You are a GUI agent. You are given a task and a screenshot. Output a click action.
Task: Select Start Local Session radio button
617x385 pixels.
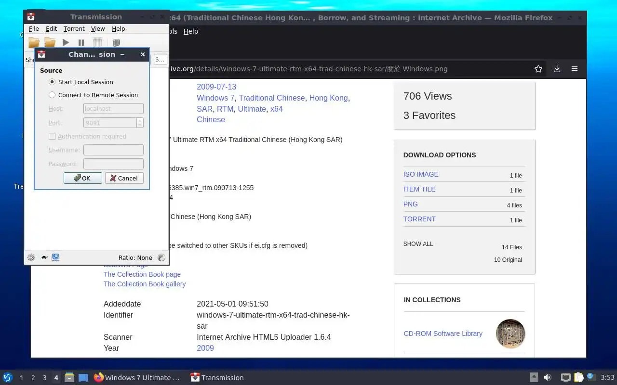(52, 82)
